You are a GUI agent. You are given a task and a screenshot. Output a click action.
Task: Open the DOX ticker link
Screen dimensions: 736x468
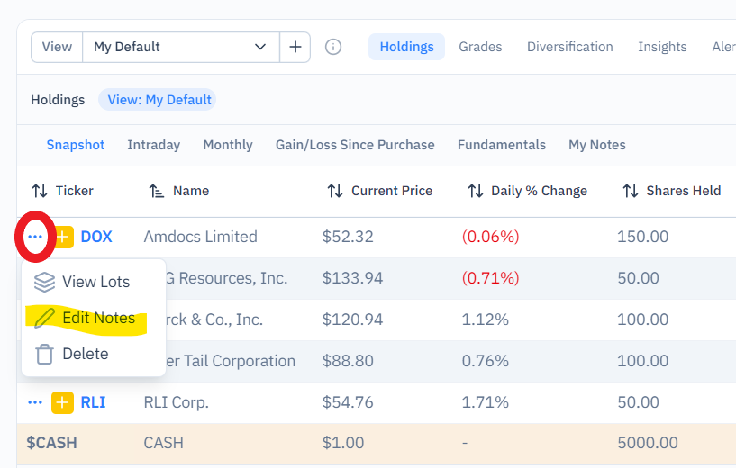[96, 237]
